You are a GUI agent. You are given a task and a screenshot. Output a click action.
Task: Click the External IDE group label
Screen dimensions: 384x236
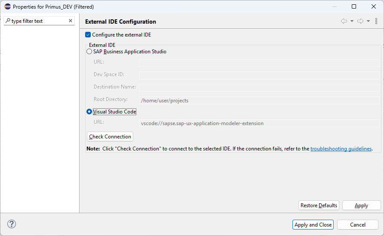(102, 45)
